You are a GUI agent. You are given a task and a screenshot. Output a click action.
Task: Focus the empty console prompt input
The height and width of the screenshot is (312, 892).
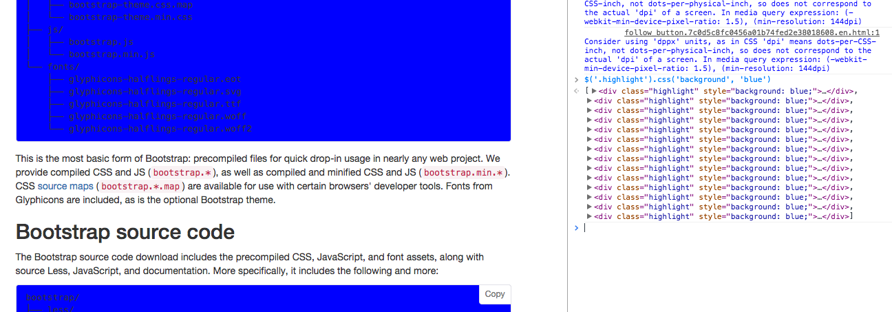coord(736,228)
